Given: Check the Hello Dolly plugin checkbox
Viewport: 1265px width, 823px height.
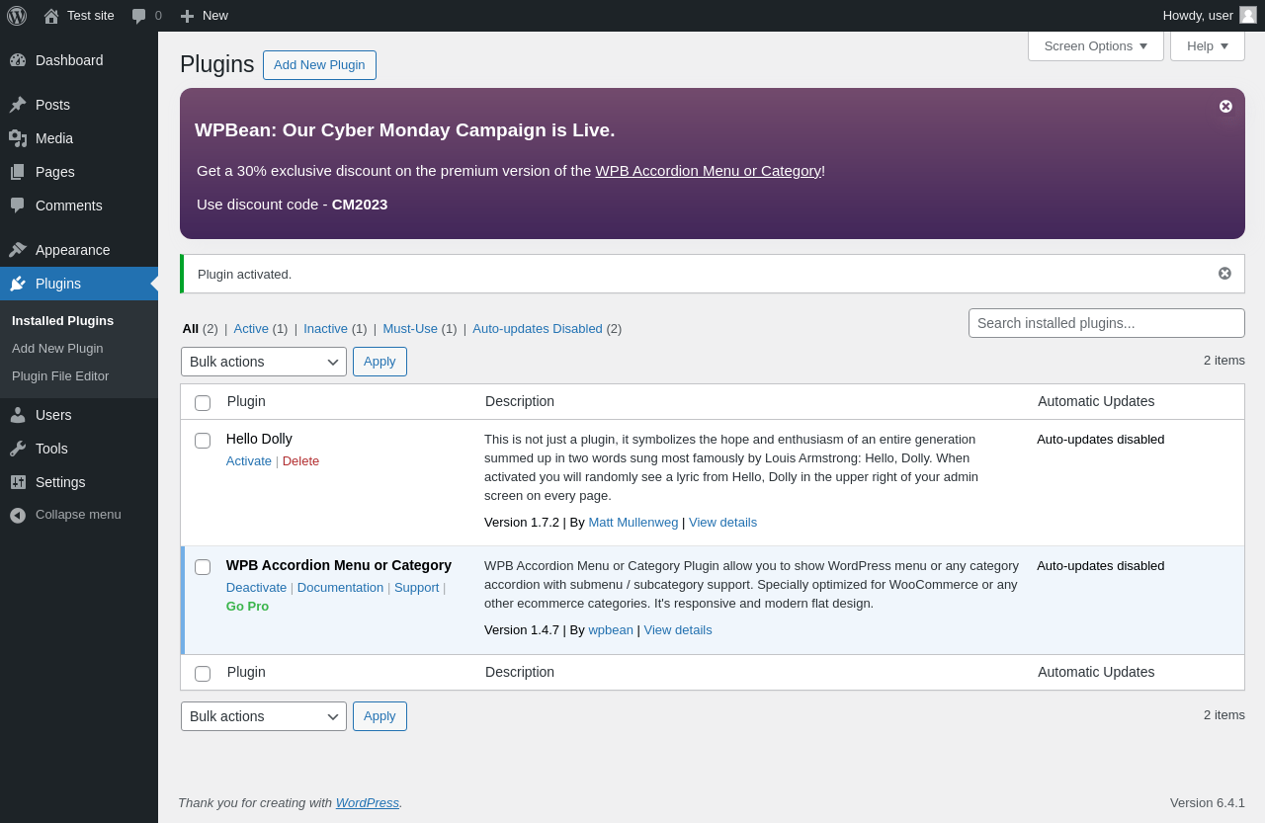Looking at the screenshot, I should (x=203, y=441).
